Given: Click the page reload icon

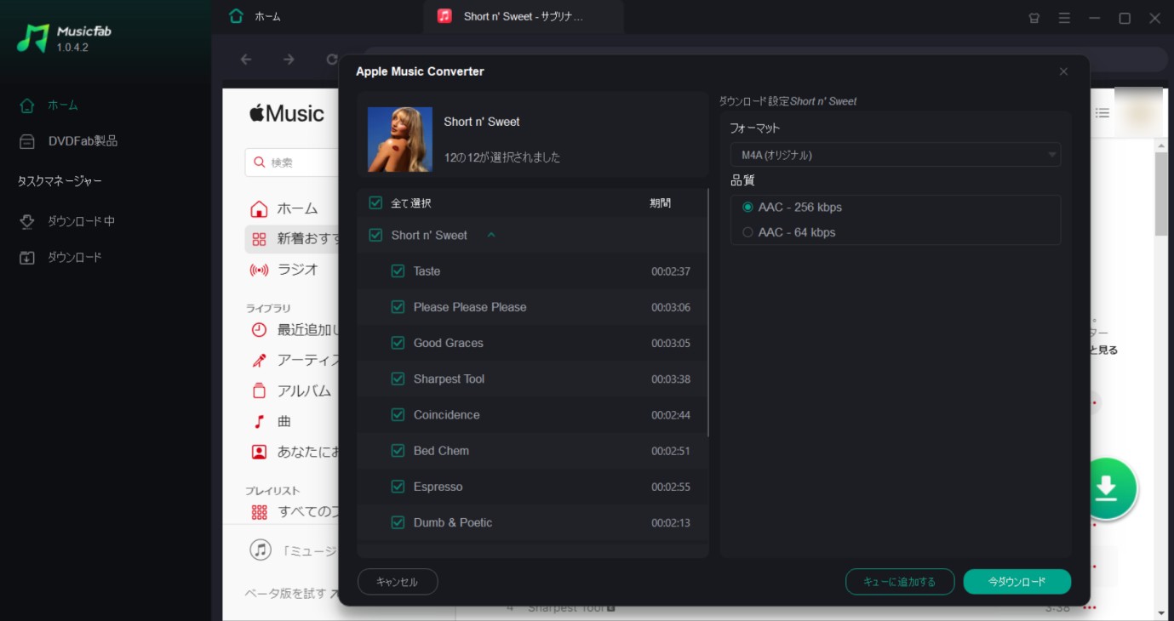Looking at the screenshot, I should (332, 60).
